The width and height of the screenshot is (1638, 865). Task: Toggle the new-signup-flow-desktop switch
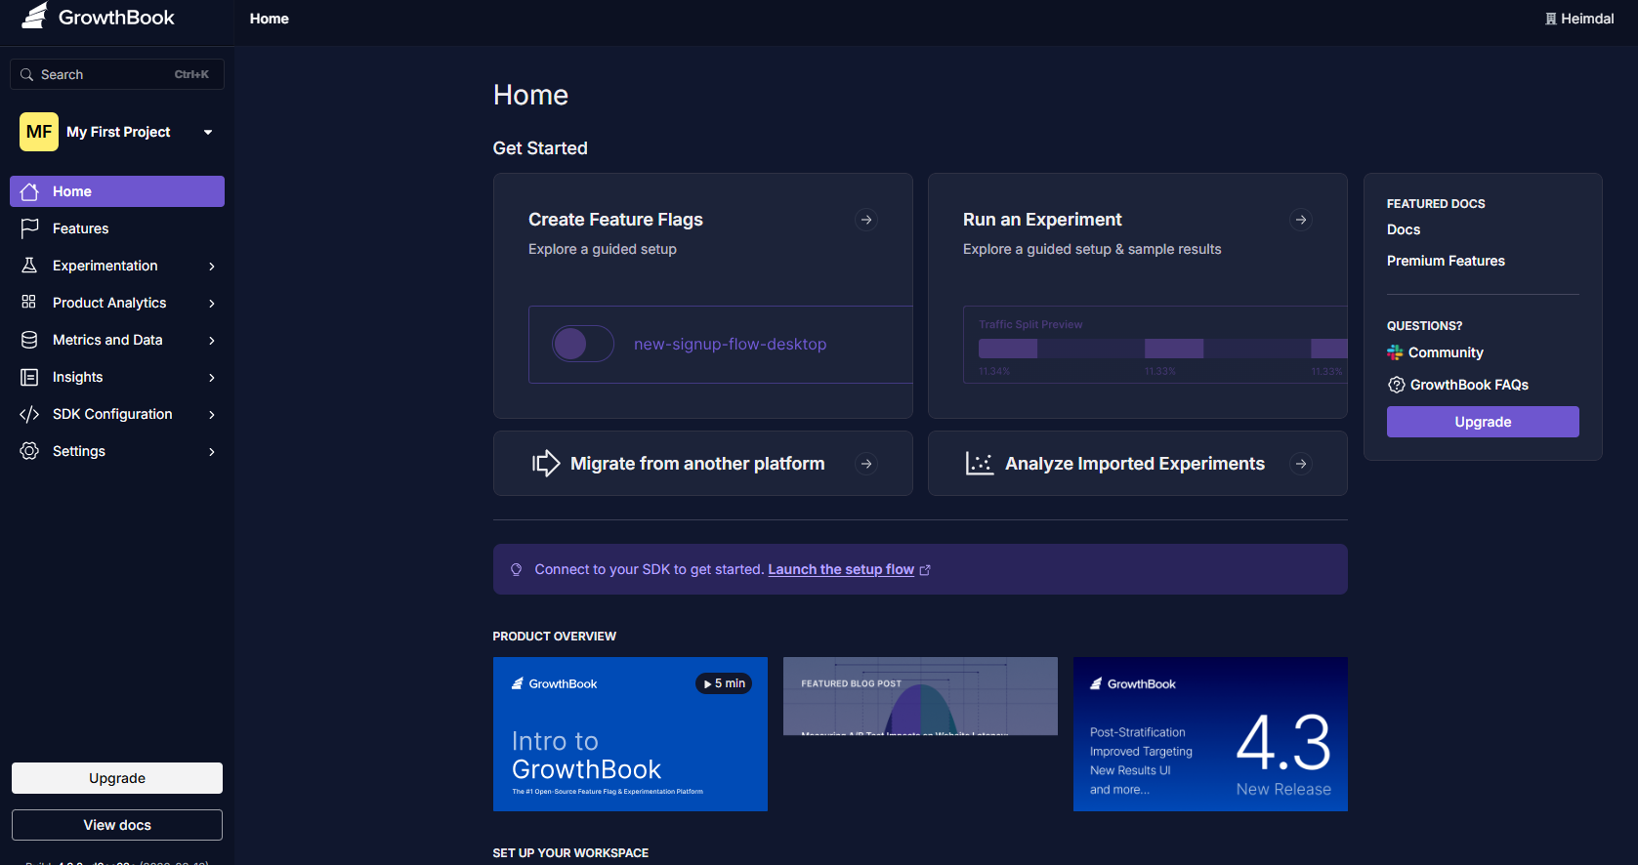(583, 344)
